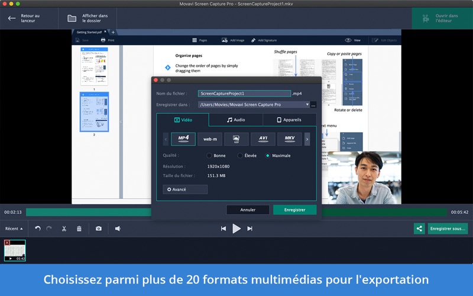
Task: Select page 2 thumbnail in PDF sidebar
Action: click(x=94, y=112)
